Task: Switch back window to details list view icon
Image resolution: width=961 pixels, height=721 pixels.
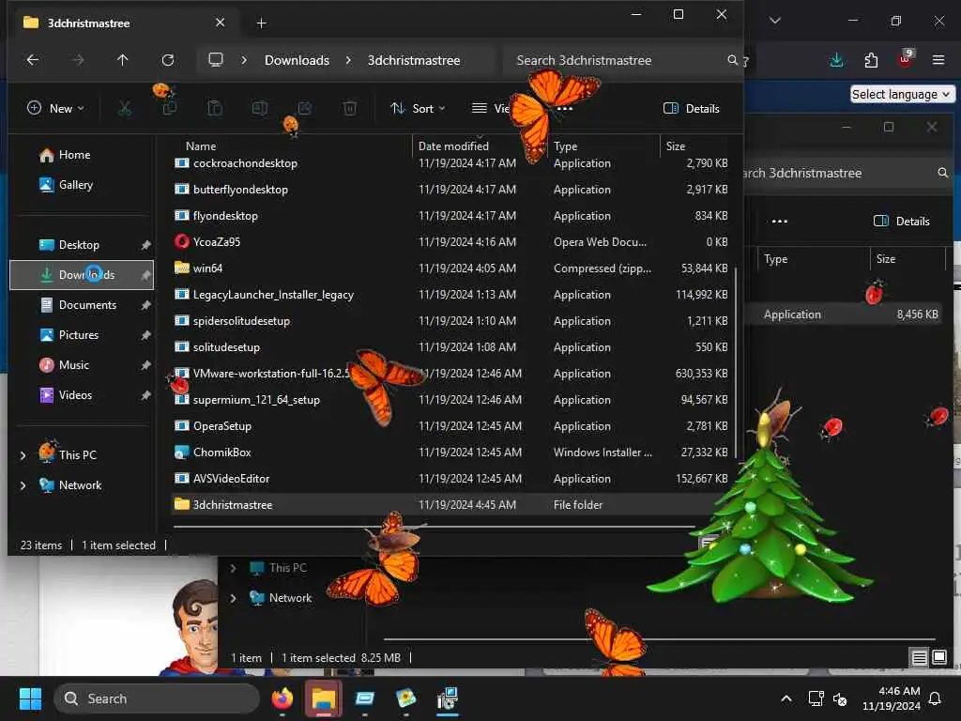Action: 920,658
